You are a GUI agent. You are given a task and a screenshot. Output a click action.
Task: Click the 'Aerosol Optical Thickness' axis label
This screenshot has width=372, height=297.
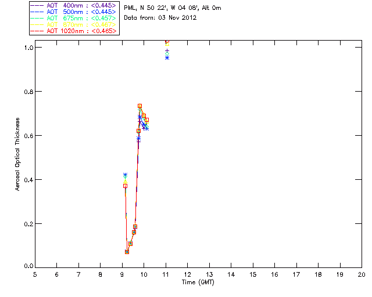point(17,154)
